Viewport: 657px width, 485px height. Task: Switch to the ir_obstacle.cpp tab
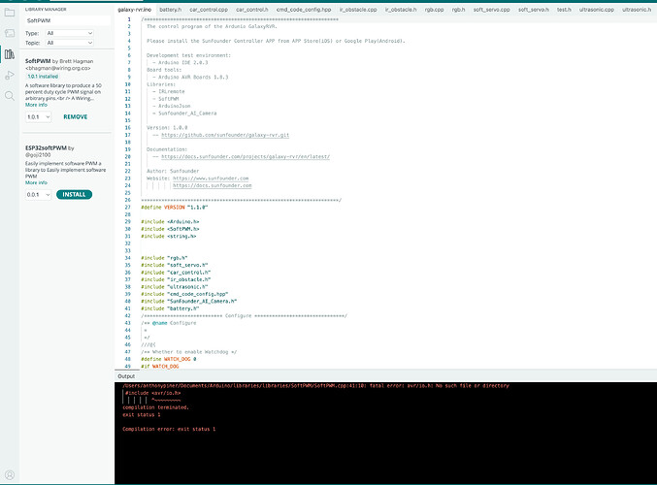pos(358,9)
